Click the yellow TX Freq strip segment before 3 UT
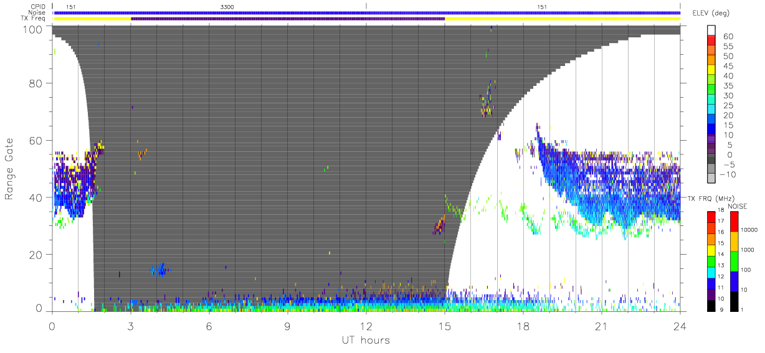The image size is (765, 353). [x=92, y=19]
